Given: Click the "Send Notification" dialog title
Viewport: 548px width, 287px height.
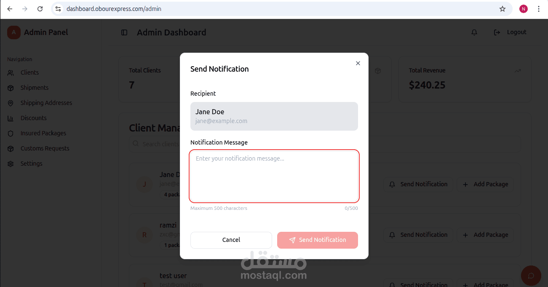Looking at the screenshot, I should 219,69.
